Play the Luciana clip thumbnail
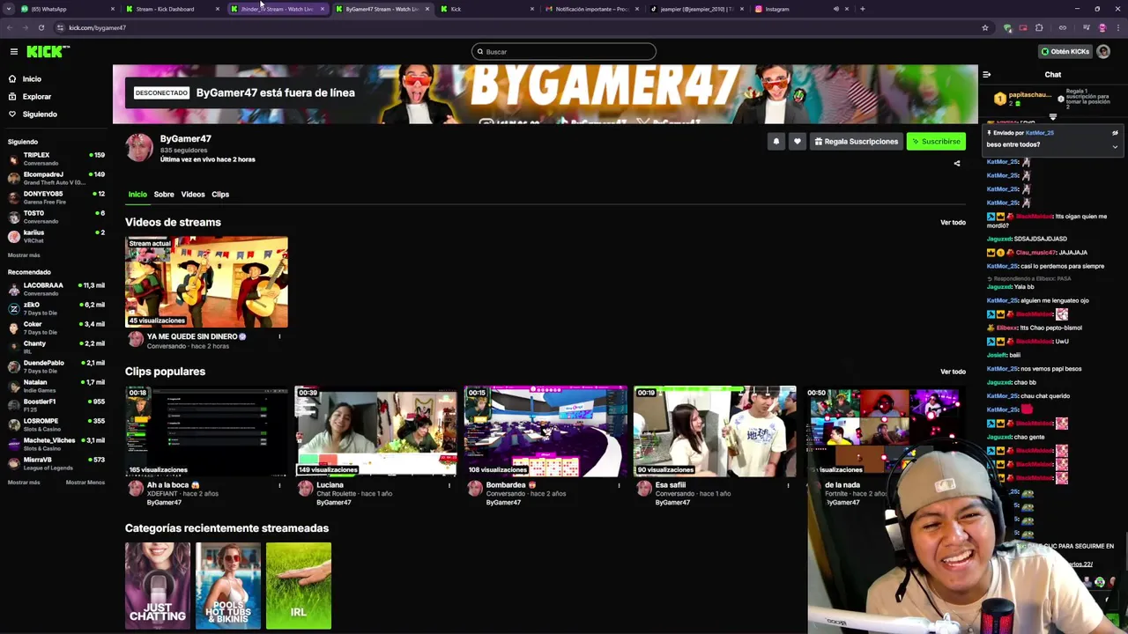The image size is (1128, 634). click(375, 431)
